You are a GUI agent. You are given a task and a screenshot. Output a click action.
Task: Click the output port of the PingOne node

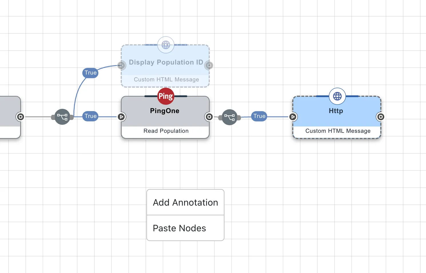209,117
